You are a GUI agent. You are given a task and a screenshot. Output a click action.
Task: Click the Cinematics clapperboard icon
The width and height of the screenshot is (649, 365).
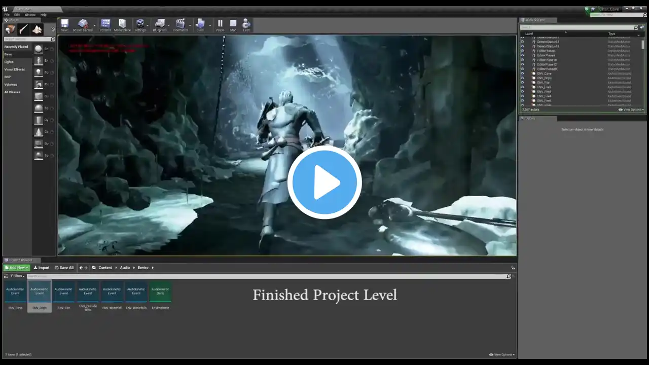pos(180,25)
